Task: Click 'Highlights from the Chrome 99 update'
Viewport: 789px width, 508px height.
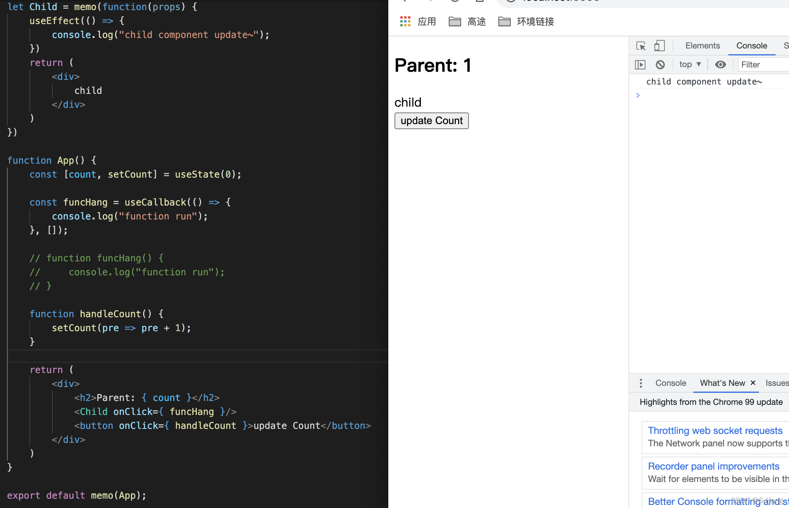Action: click(711, 402)
